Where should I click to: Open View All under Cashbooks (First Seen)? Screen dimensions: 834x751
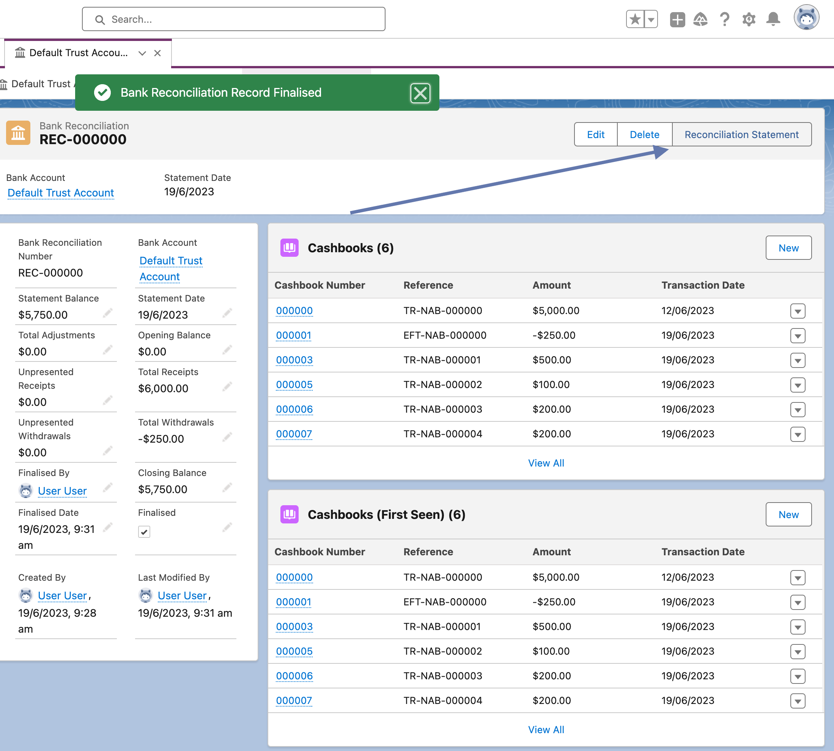pyautogui.click(x=546, y=729)
